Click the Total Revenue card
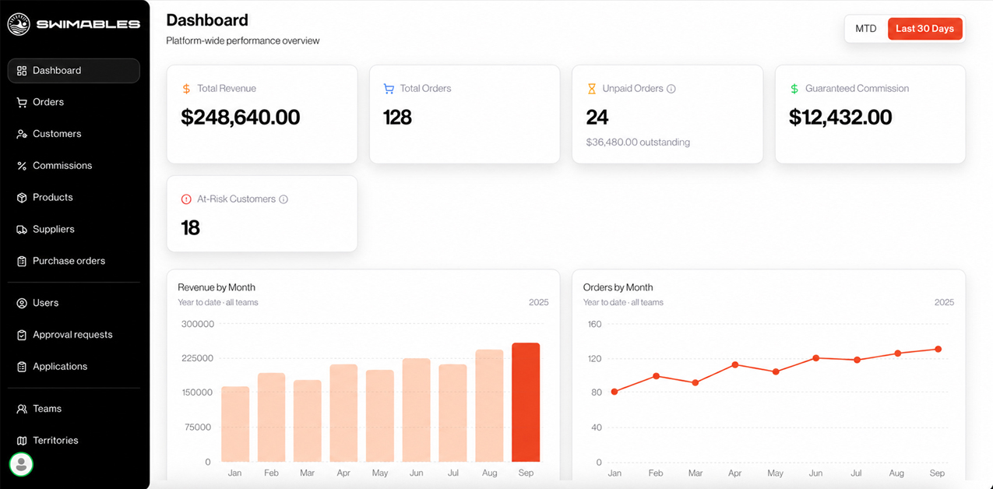 point(262,114)
